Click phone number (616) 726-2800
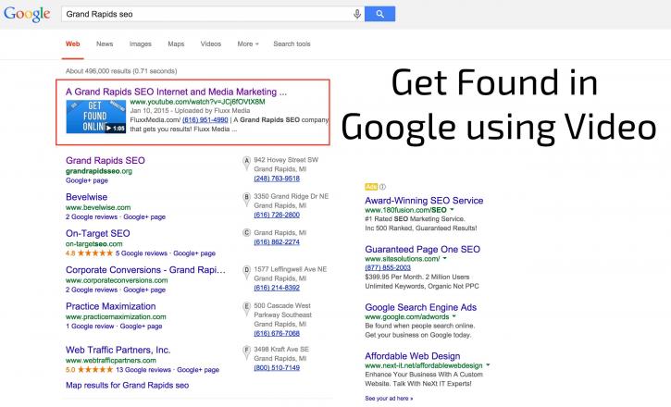The height and width of the screenshot is (407, 671). (x=277, y=215)
